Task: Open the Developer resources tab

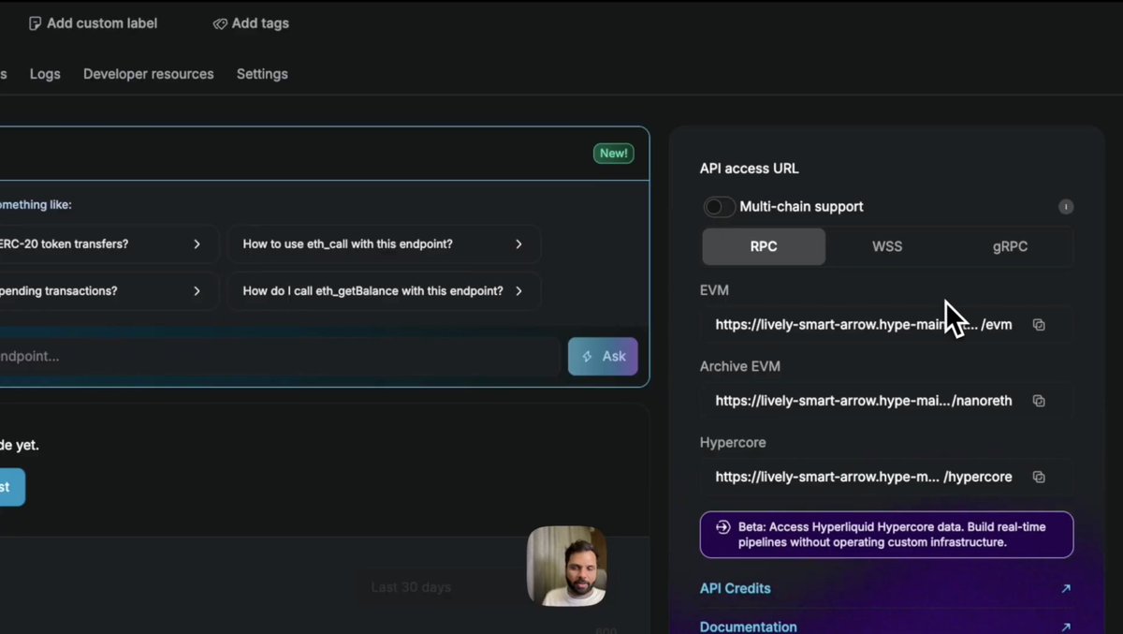Action: pyautogui.click(x=148, y=74)
